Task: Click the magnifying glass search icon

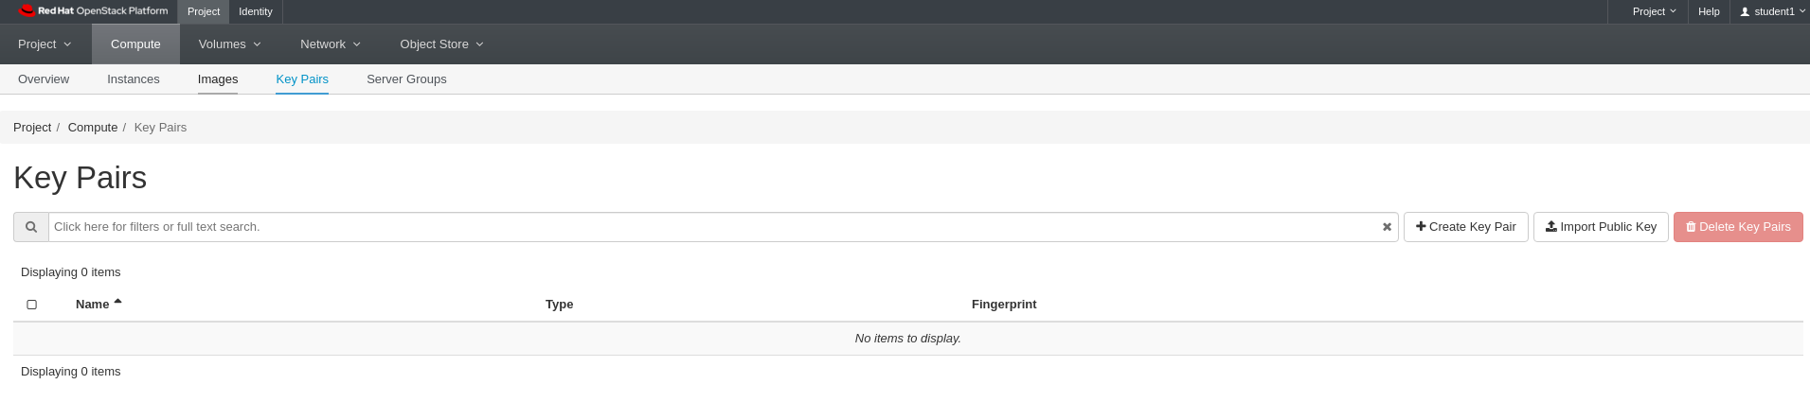Action: [31, 227]
